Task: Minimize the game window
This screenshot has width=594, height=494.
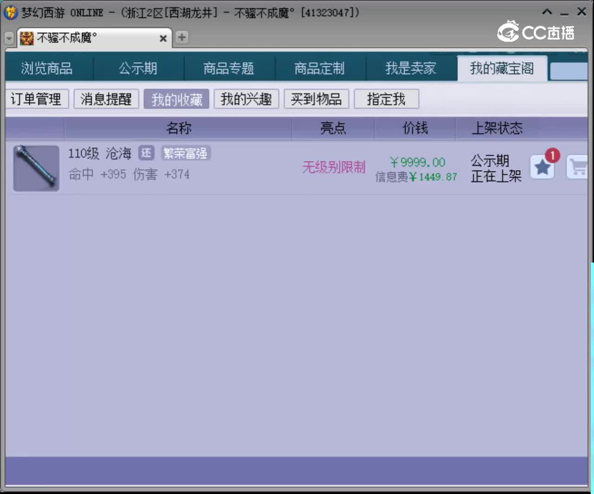Action: 564,13
